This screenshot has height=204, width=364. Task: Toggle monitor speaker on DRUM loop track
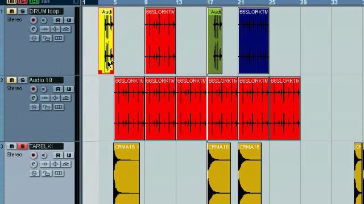click(x=44, y=20)
